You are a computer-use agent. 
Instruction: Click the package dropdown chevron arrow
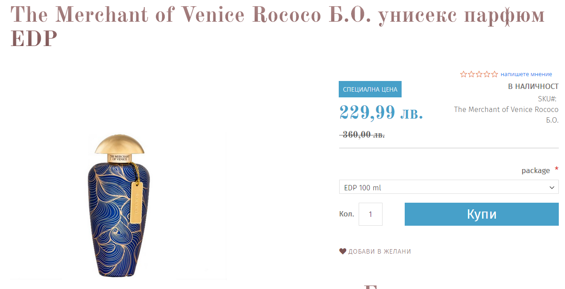pos(552,188)
